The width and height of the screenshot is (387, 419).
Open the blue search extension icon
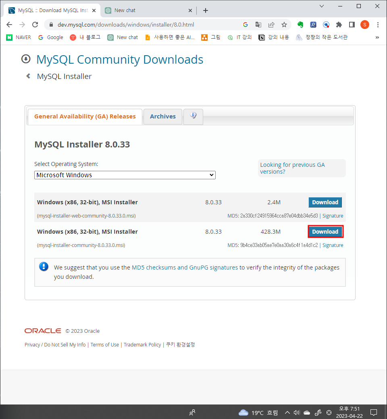tap(313, 25)
